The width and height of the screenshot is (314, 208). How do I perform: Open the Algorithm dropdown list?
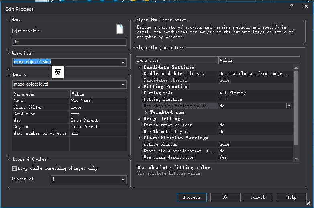tap(123, 62)
